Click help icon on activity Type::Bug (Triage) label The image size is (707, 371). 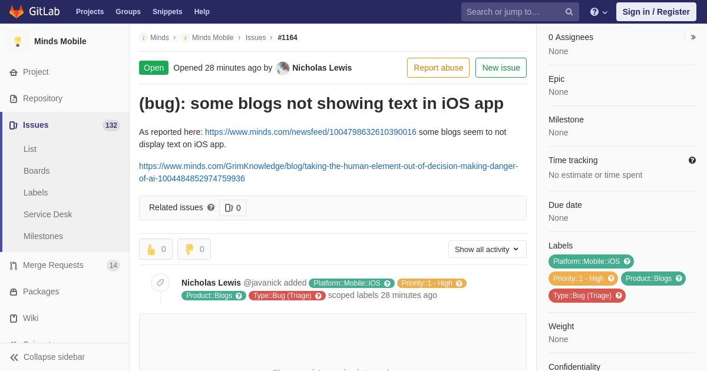pos(318,296)
